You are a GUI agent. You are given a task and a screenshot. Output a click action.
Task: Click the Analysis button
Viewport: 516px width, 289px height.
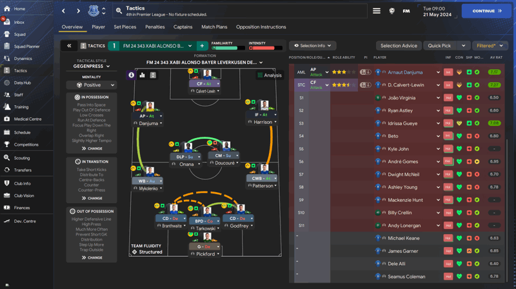click(269, 75)
